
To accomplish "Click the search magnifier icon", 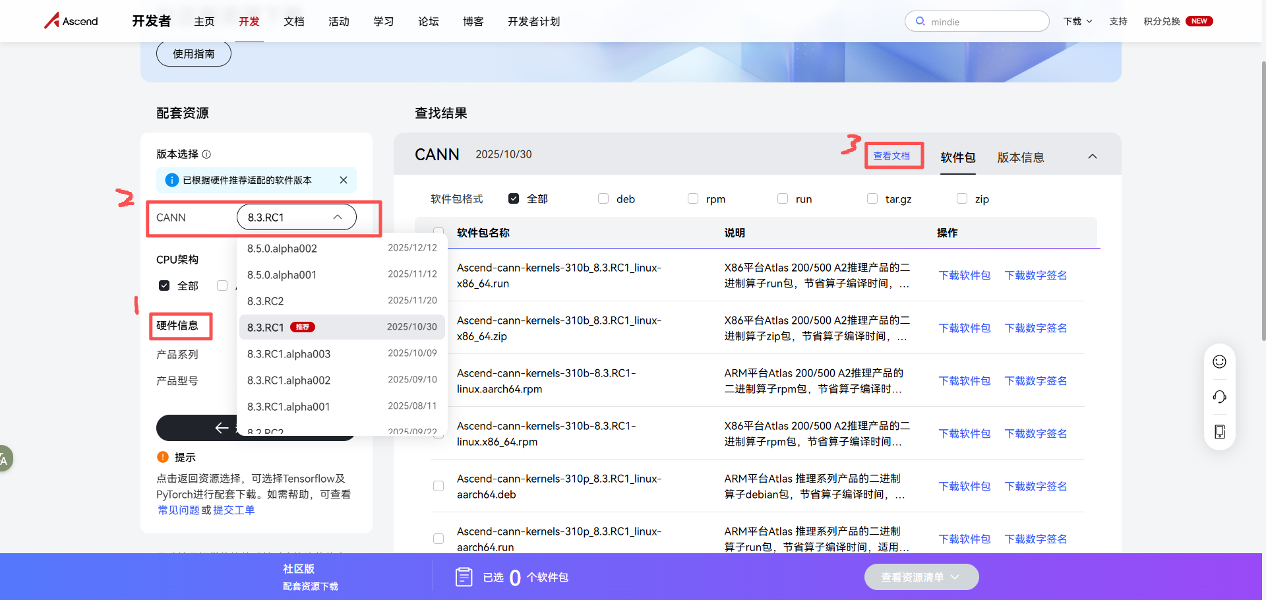I will [920, 21].
